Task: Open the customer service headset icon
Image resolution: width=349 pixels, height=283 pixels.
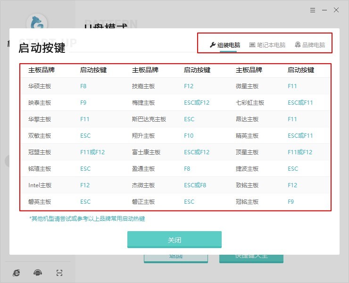Action: [38, 273]
